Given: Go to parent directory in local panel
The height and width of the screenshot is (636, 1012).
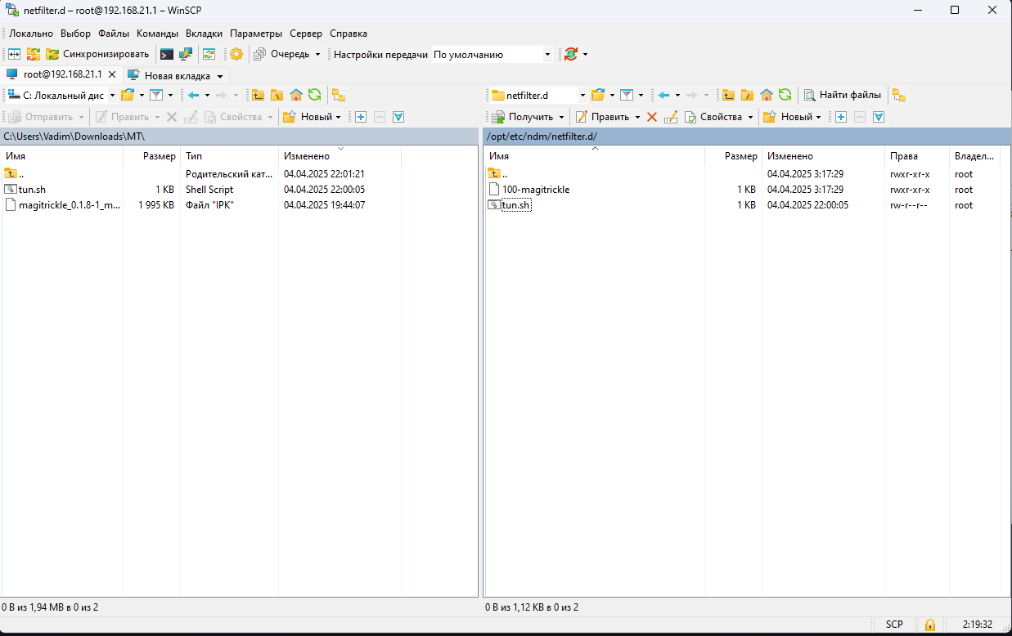Looking at the screenshot, I should coord(258,95).
